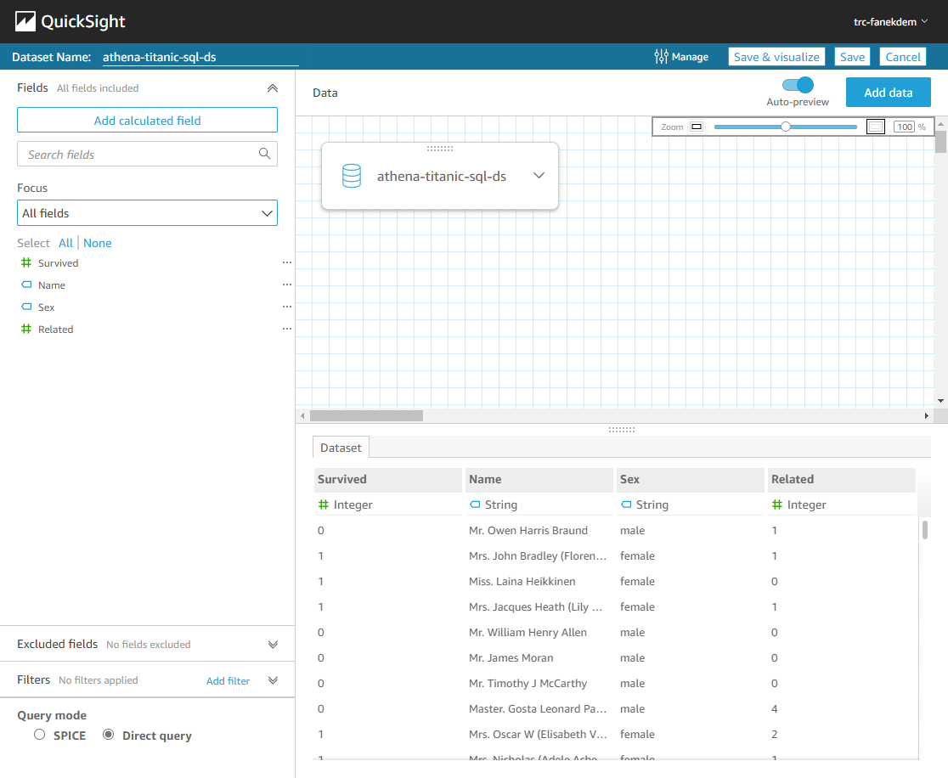Click the QuickSight logo icon
This screenshot has height=778, width=948.
(25, 21)
